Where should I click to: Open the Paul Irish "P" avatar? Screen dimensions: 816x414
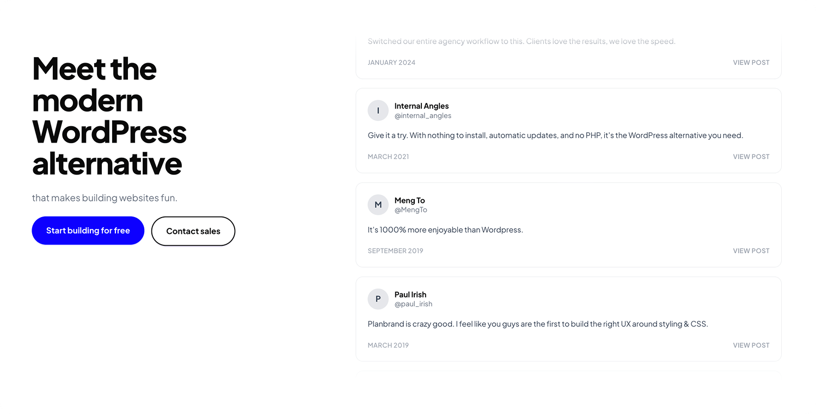[378, 299]
